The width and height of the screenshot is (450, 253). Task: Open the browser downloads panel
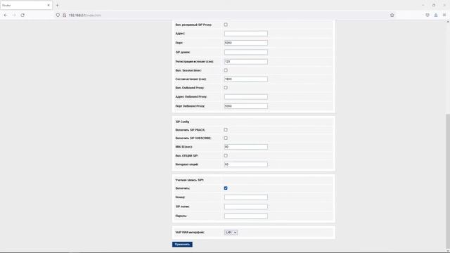pyautogui.click(x=436, y=15)
